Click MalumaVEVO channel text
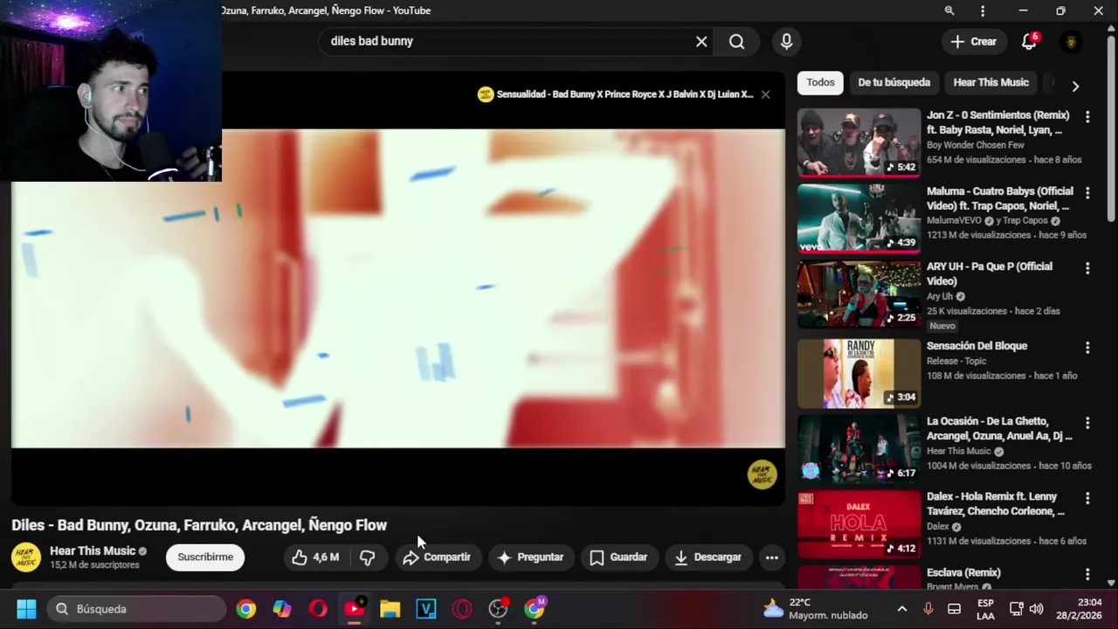This screenshot has width=1118, height=629. point(954,221)
